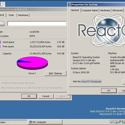Click the safely remove hardware tray icon
The width and height of the screenshot is (125, 125).
[x=116, y=122]
